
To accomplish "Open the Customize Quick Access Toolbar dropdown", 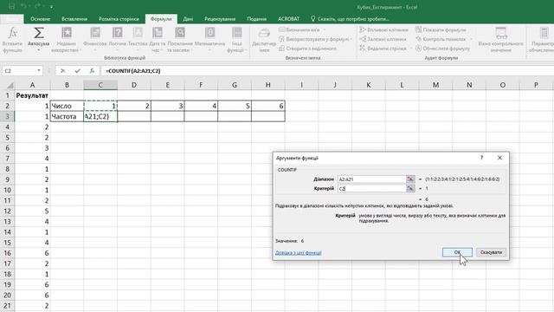I will pyautogui.click(x=52, y=7).
